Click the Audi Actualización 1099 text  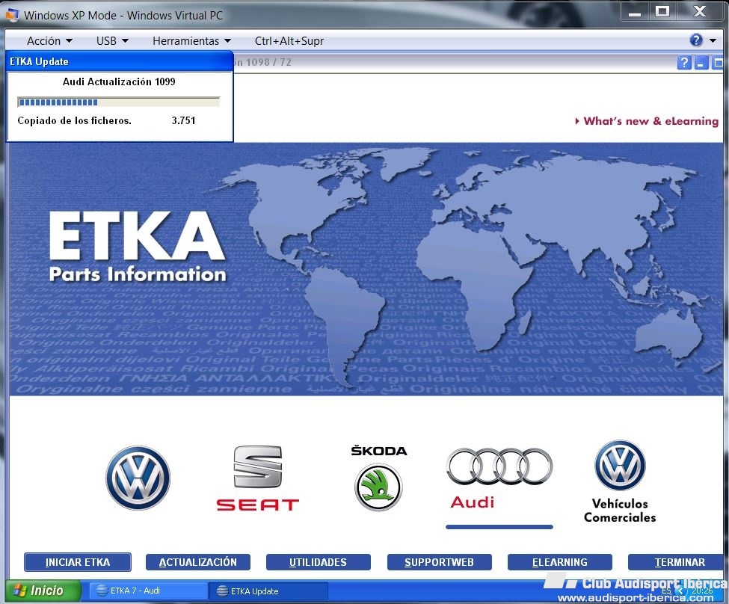119,81
